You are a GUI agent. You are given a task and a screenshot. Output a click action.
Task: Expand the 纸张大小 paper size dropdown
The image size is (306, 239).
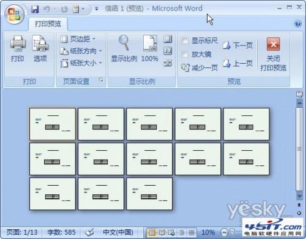click(81, 63)
